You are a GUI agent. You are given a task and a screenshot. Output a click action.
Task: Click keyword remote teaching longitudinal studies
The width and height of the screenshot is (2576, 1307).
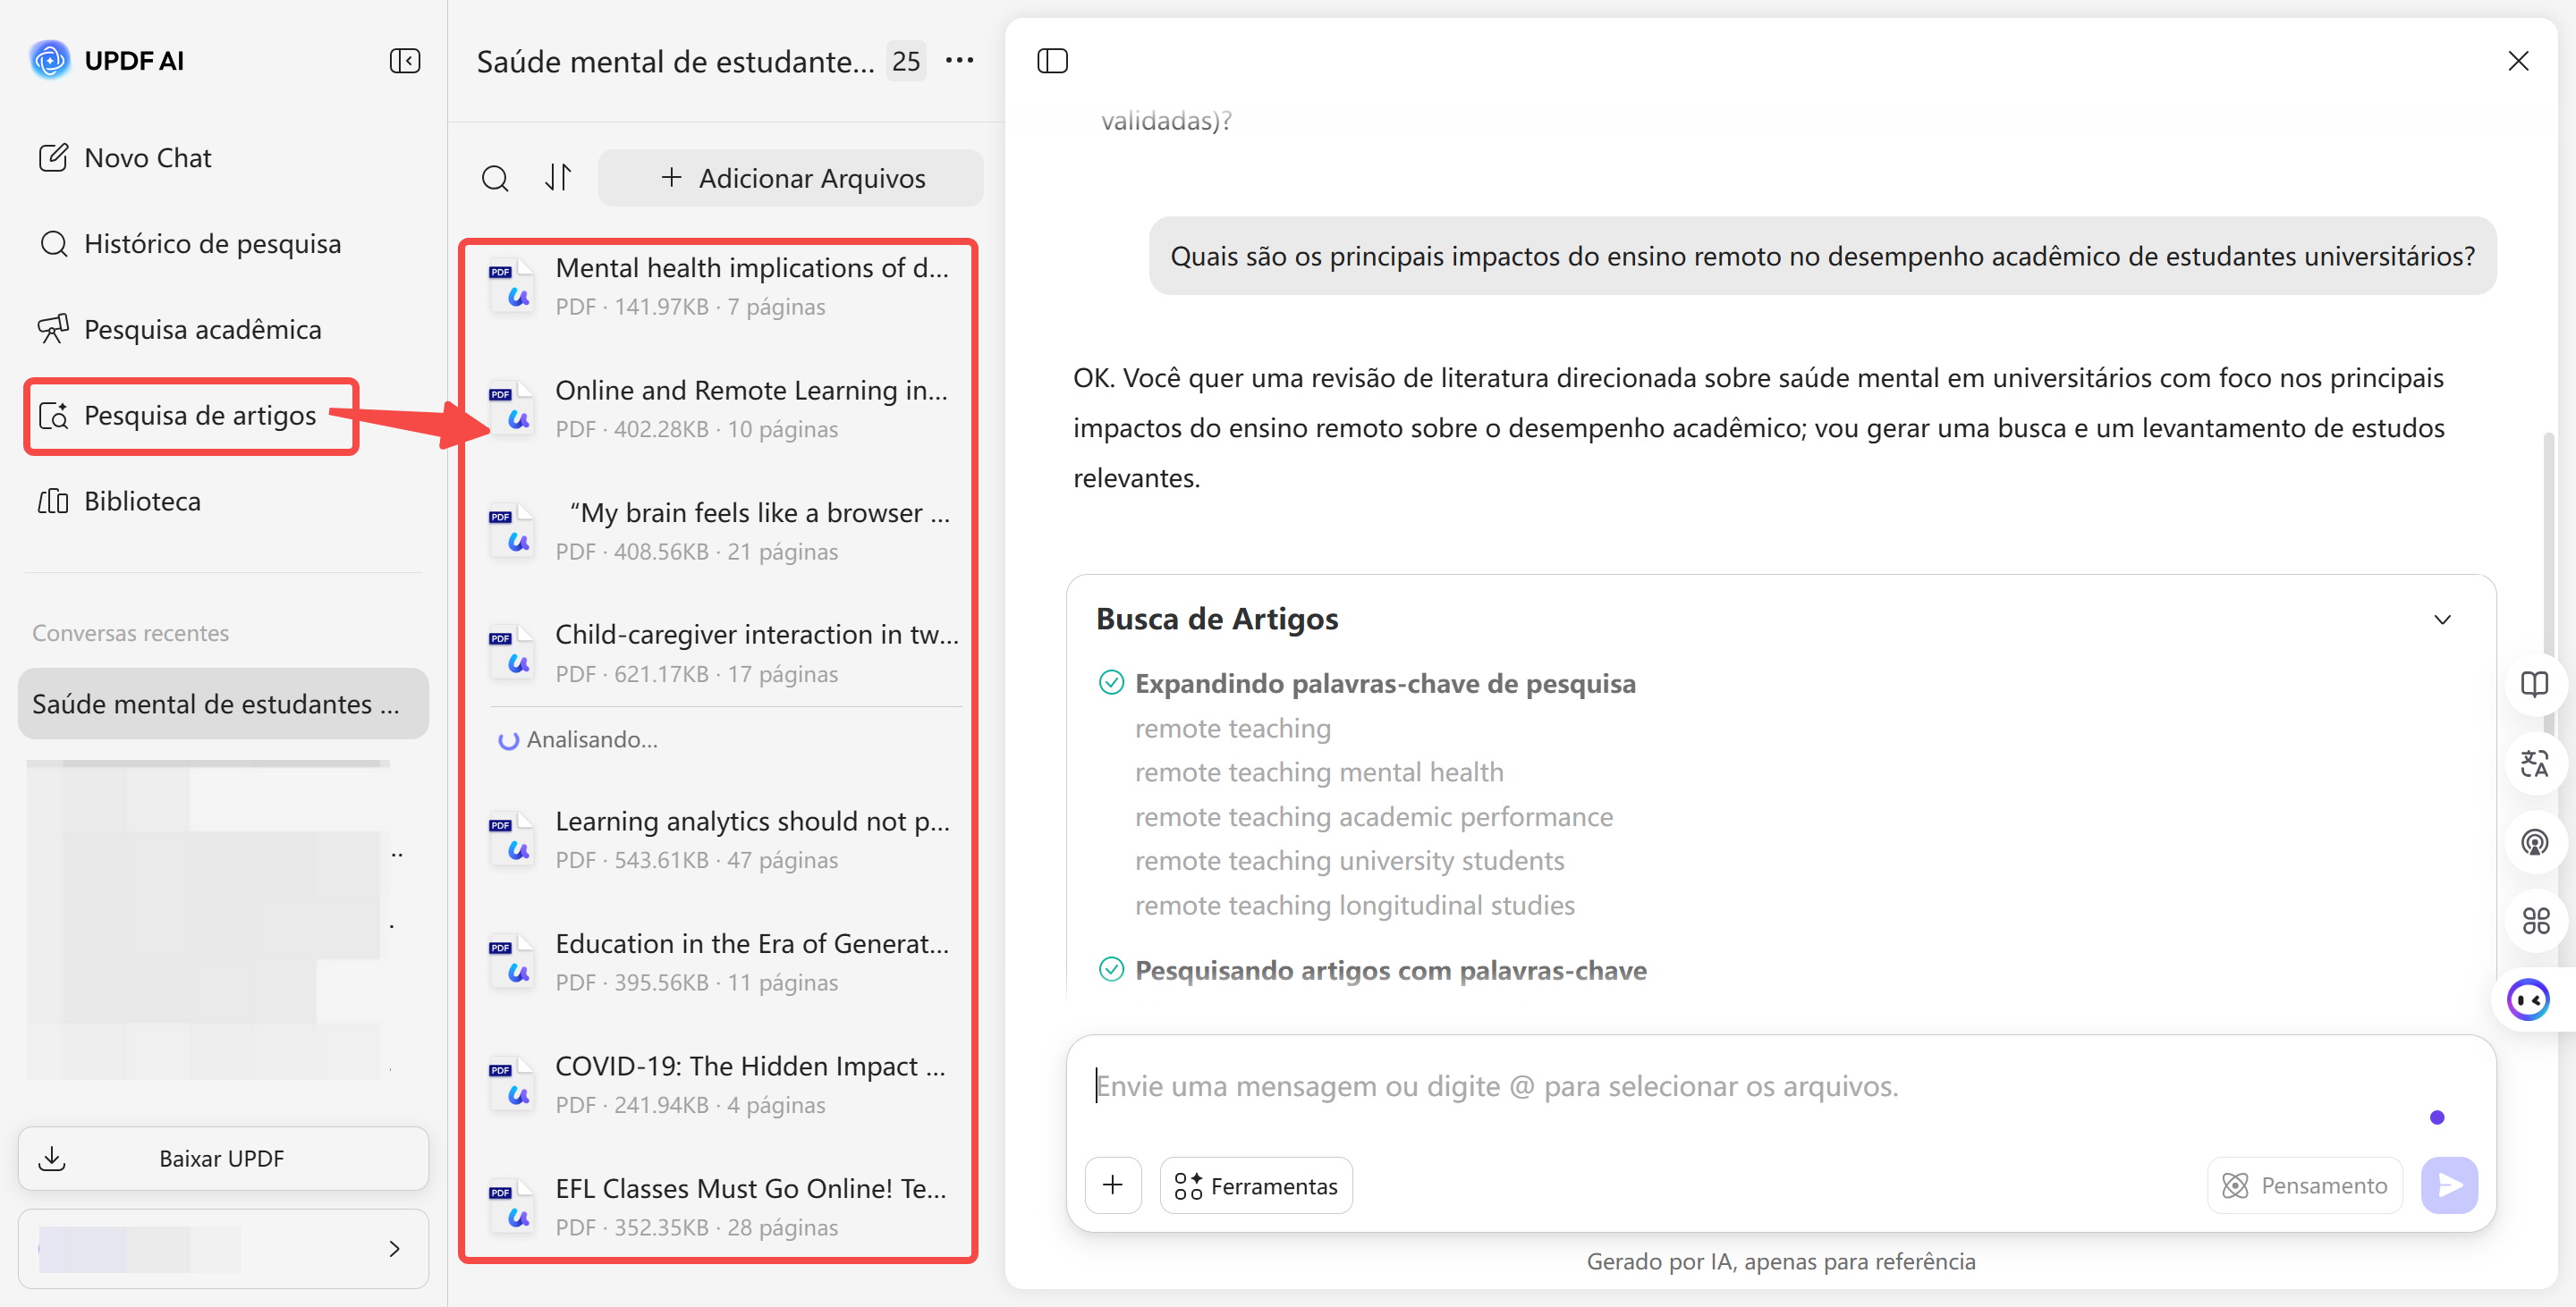coord(1354,906)
